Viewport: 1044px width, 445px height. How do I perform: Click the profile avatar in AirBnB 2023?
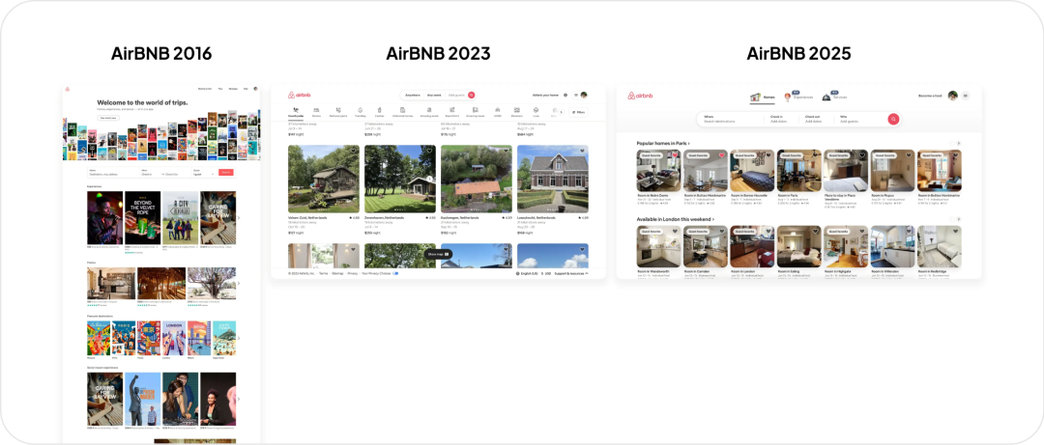pos(583,96)
